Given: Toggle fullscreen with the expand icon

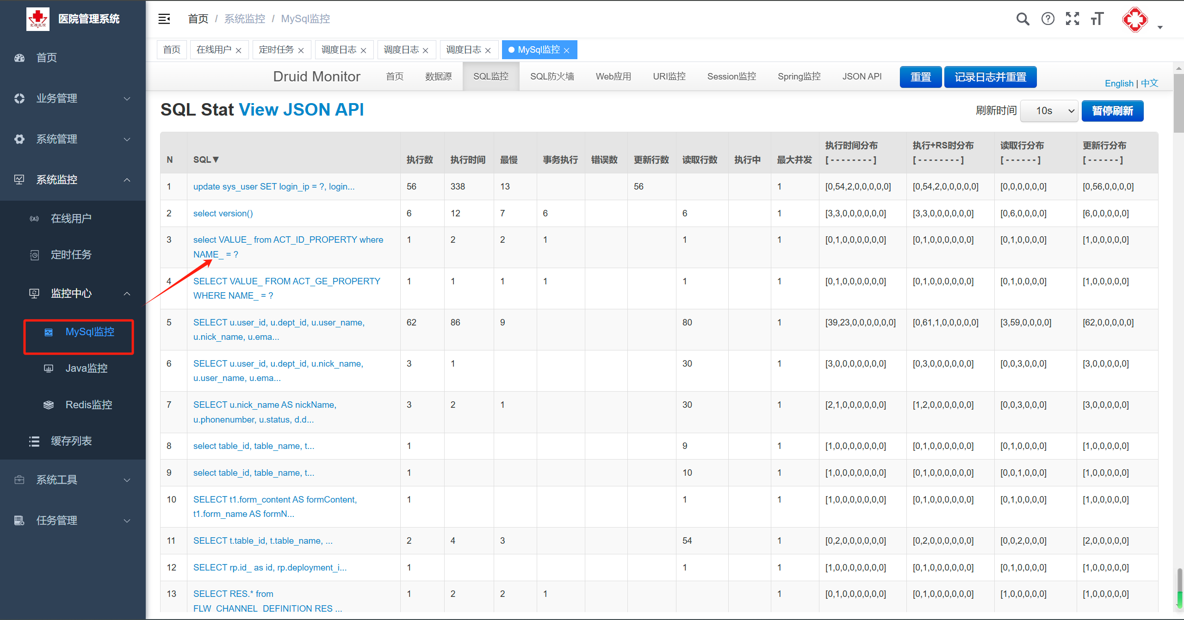Looking at the screenshot, I should coord(1072,19).
